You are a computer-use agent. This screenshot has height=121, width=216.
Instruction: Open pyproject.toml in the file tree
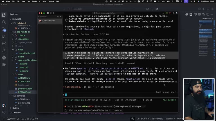coord(25,89)
